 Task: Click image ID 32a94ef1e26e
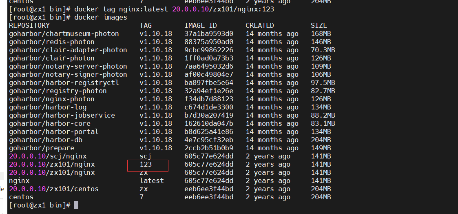pyautogui.click(x=209, y=91)
